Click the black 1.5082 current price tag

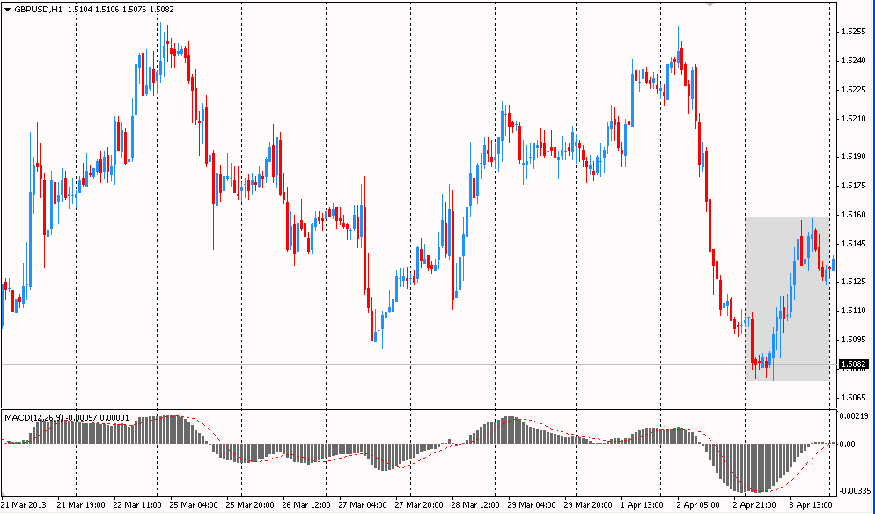click(854, 364)
